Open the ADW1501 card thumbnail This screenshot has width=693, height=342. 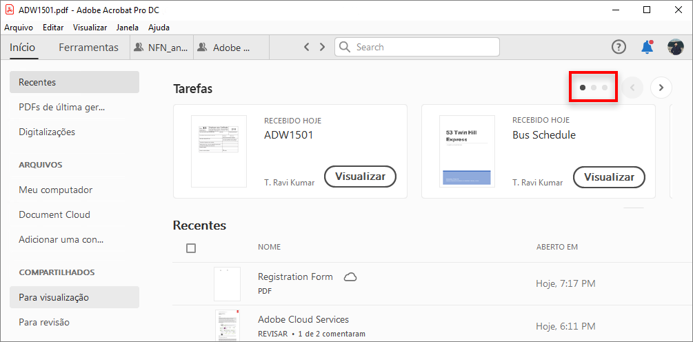click(219, 152)
